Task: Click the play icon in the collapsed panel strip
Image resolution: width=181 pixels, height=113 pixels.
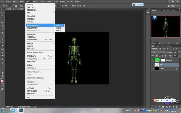Action: 148,12
